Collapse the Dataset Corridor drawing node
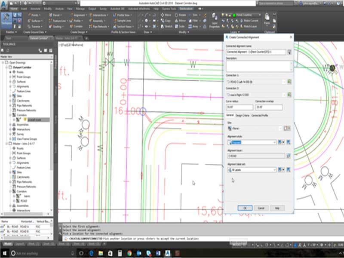Image resolution: width=344 pixels, height=258 pixels. click(x=6, y=68)
